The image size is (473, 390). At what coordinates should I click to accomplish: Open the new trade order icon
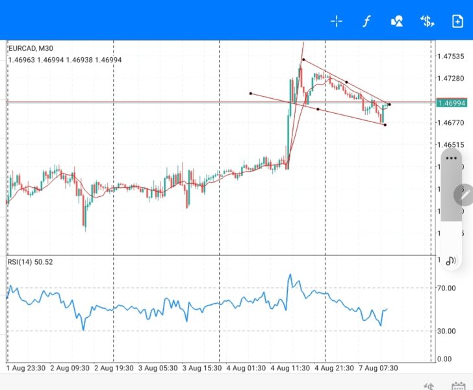coord(427,21)
